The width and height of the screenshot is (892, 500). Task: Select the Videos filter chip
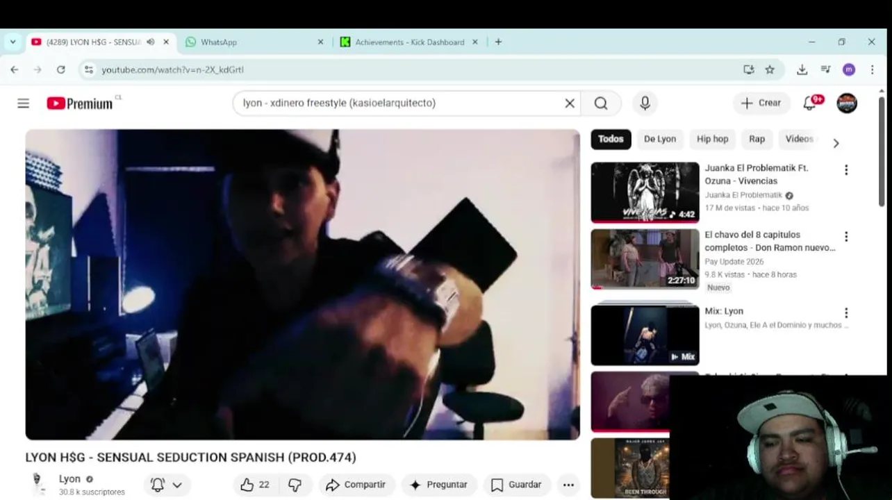[x=799, y=139]
